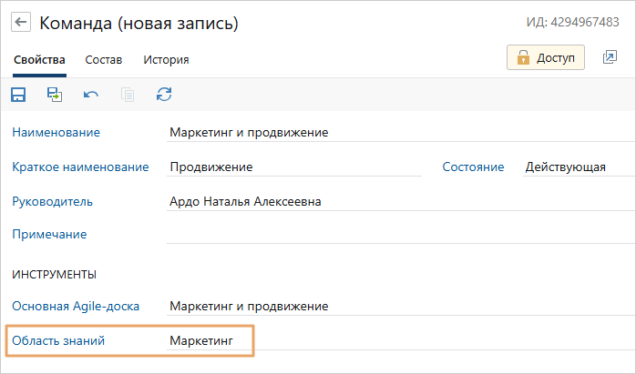Open the Доступ access settings
636x374 pixels.
coord(546,57)
